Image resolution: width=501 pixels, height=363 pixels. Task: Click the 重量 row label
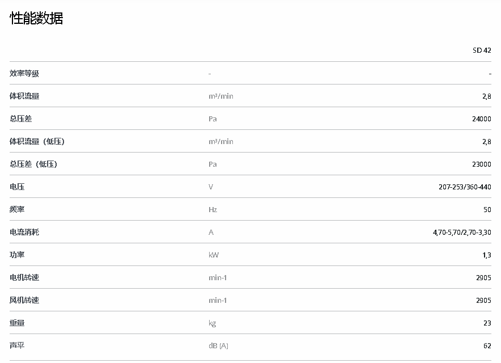[17, 323]
